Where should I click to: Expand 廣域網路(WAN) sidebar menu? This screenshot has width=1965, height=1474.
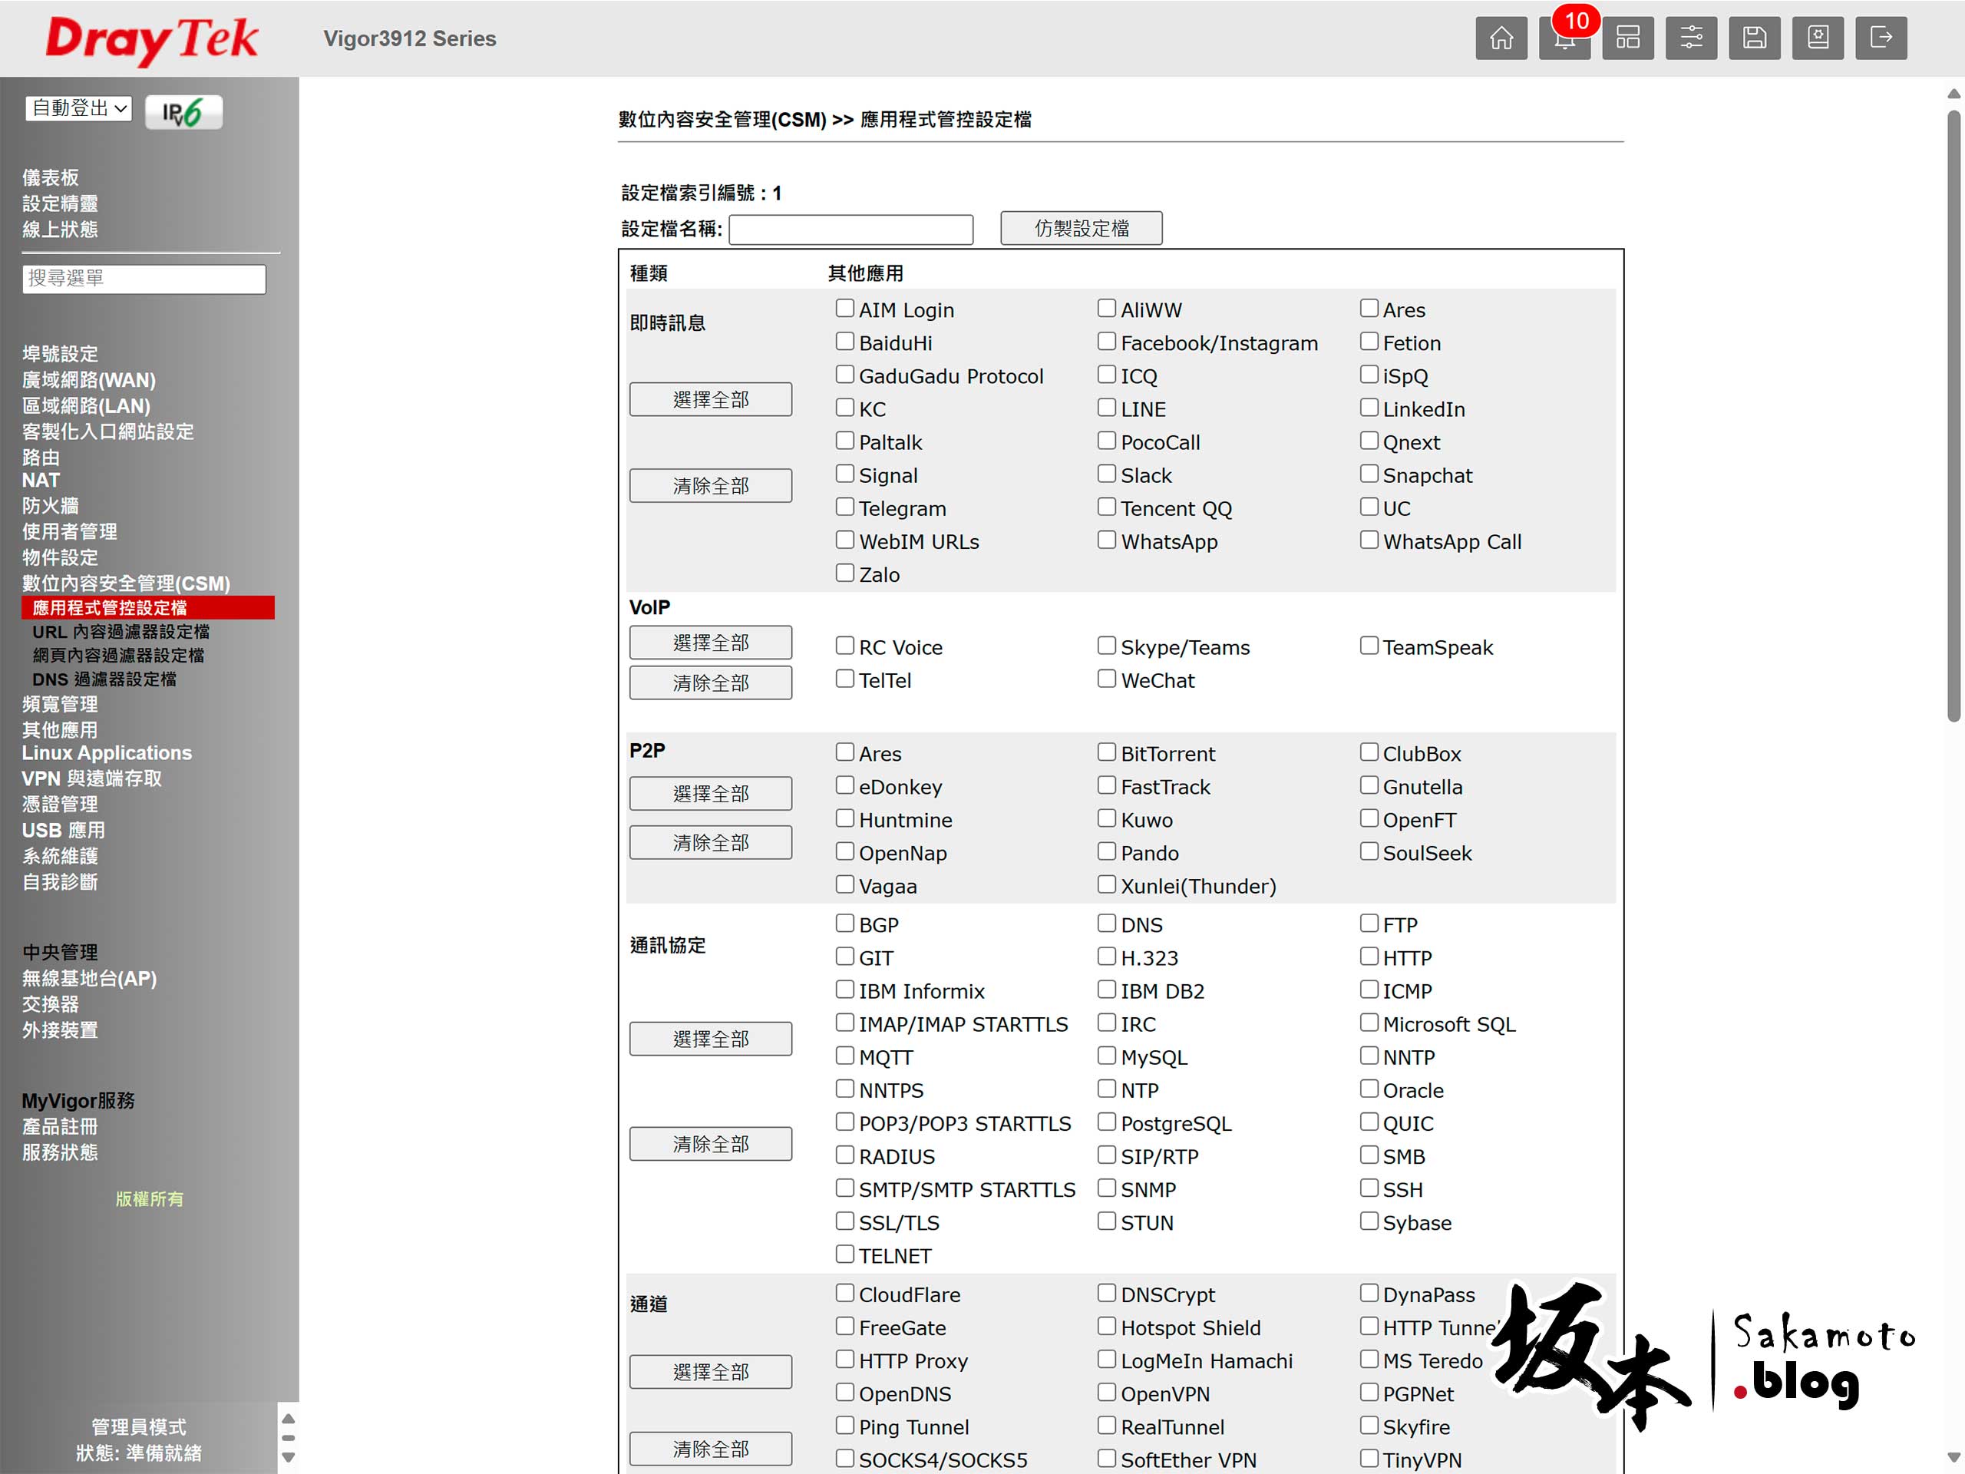pos(89,380)
